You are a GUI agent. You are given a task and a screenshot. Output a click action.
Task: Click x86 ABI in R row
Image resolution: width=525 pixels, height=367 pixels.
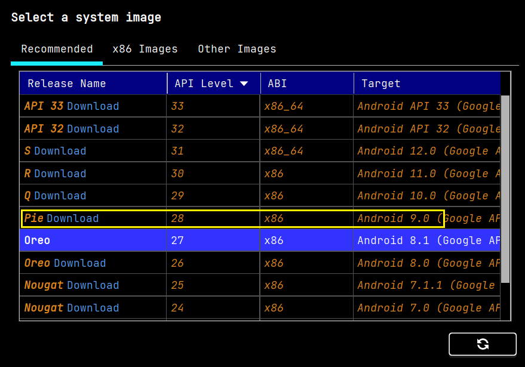click(306, 174)
